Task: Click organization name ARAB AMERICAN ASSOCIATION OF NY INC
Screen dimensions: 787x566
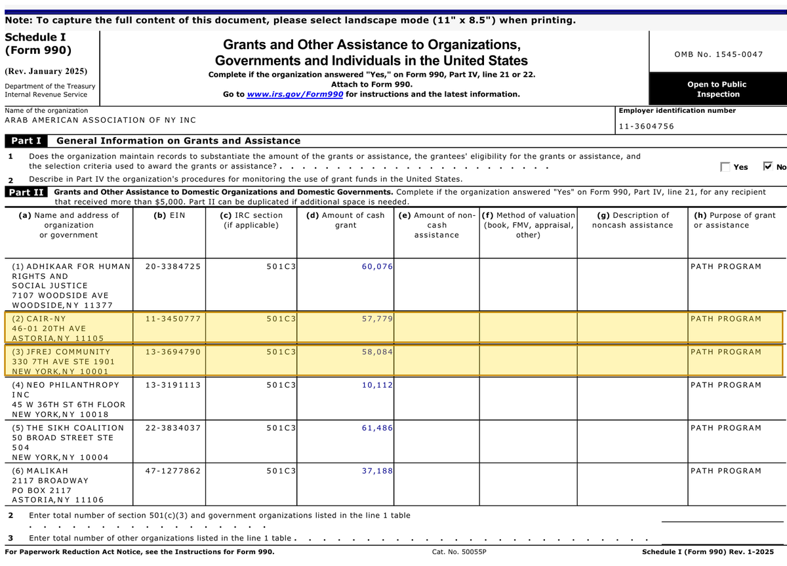Action: click(x=100, y=120)
